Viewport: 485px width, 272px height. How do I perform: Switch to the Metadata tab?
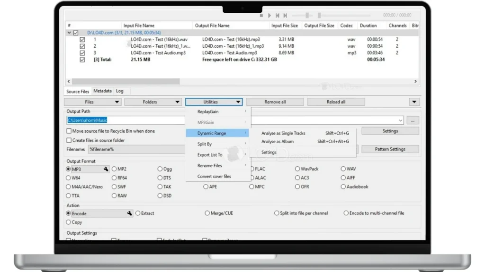pos(102,91)
